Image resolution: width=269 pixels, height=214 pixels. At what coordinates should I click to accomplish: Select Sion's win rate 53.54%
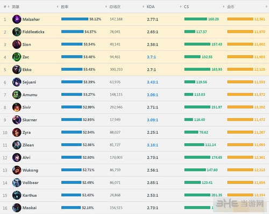(89, 44)
